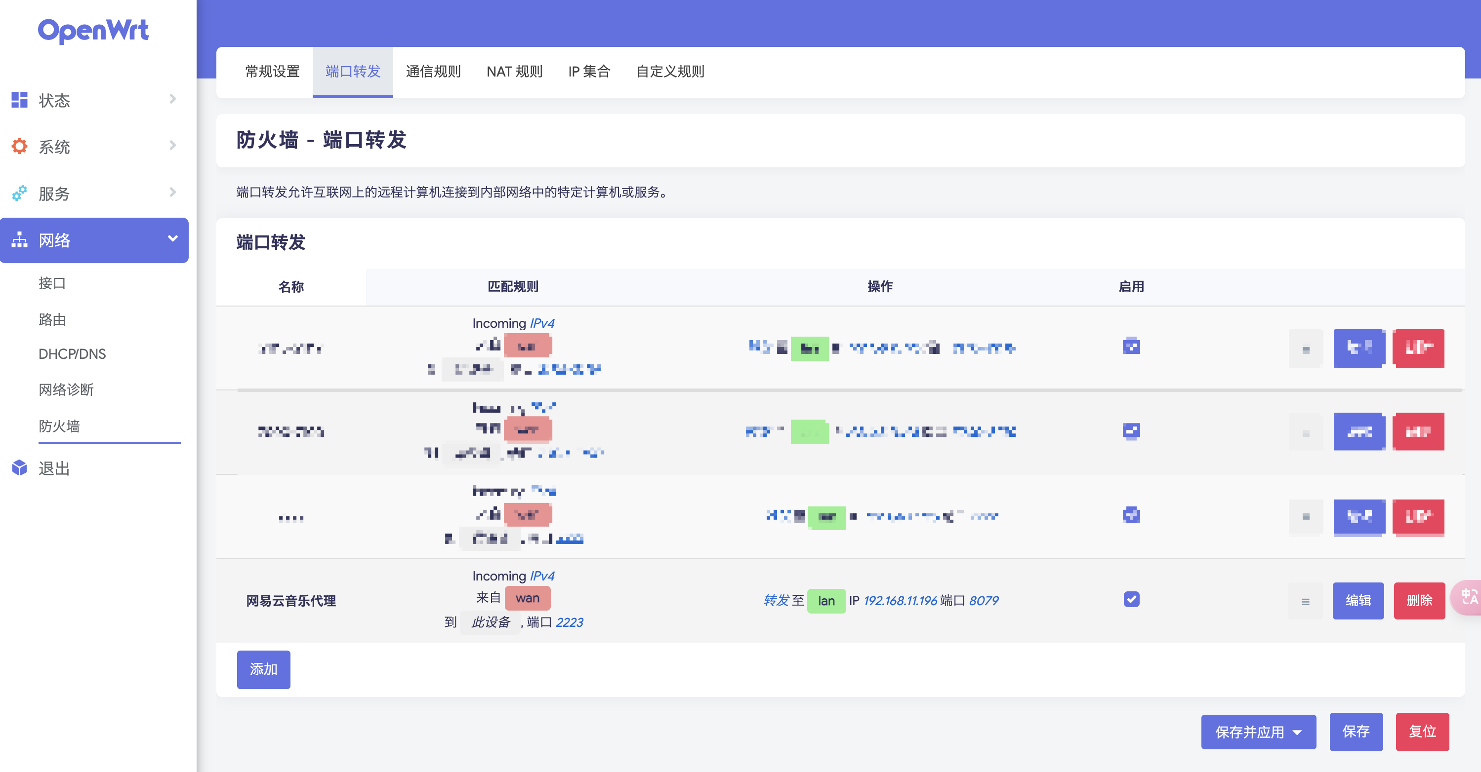1481x772 pixels.
Task: Click the services cogs icon
Action: point(20,193)
